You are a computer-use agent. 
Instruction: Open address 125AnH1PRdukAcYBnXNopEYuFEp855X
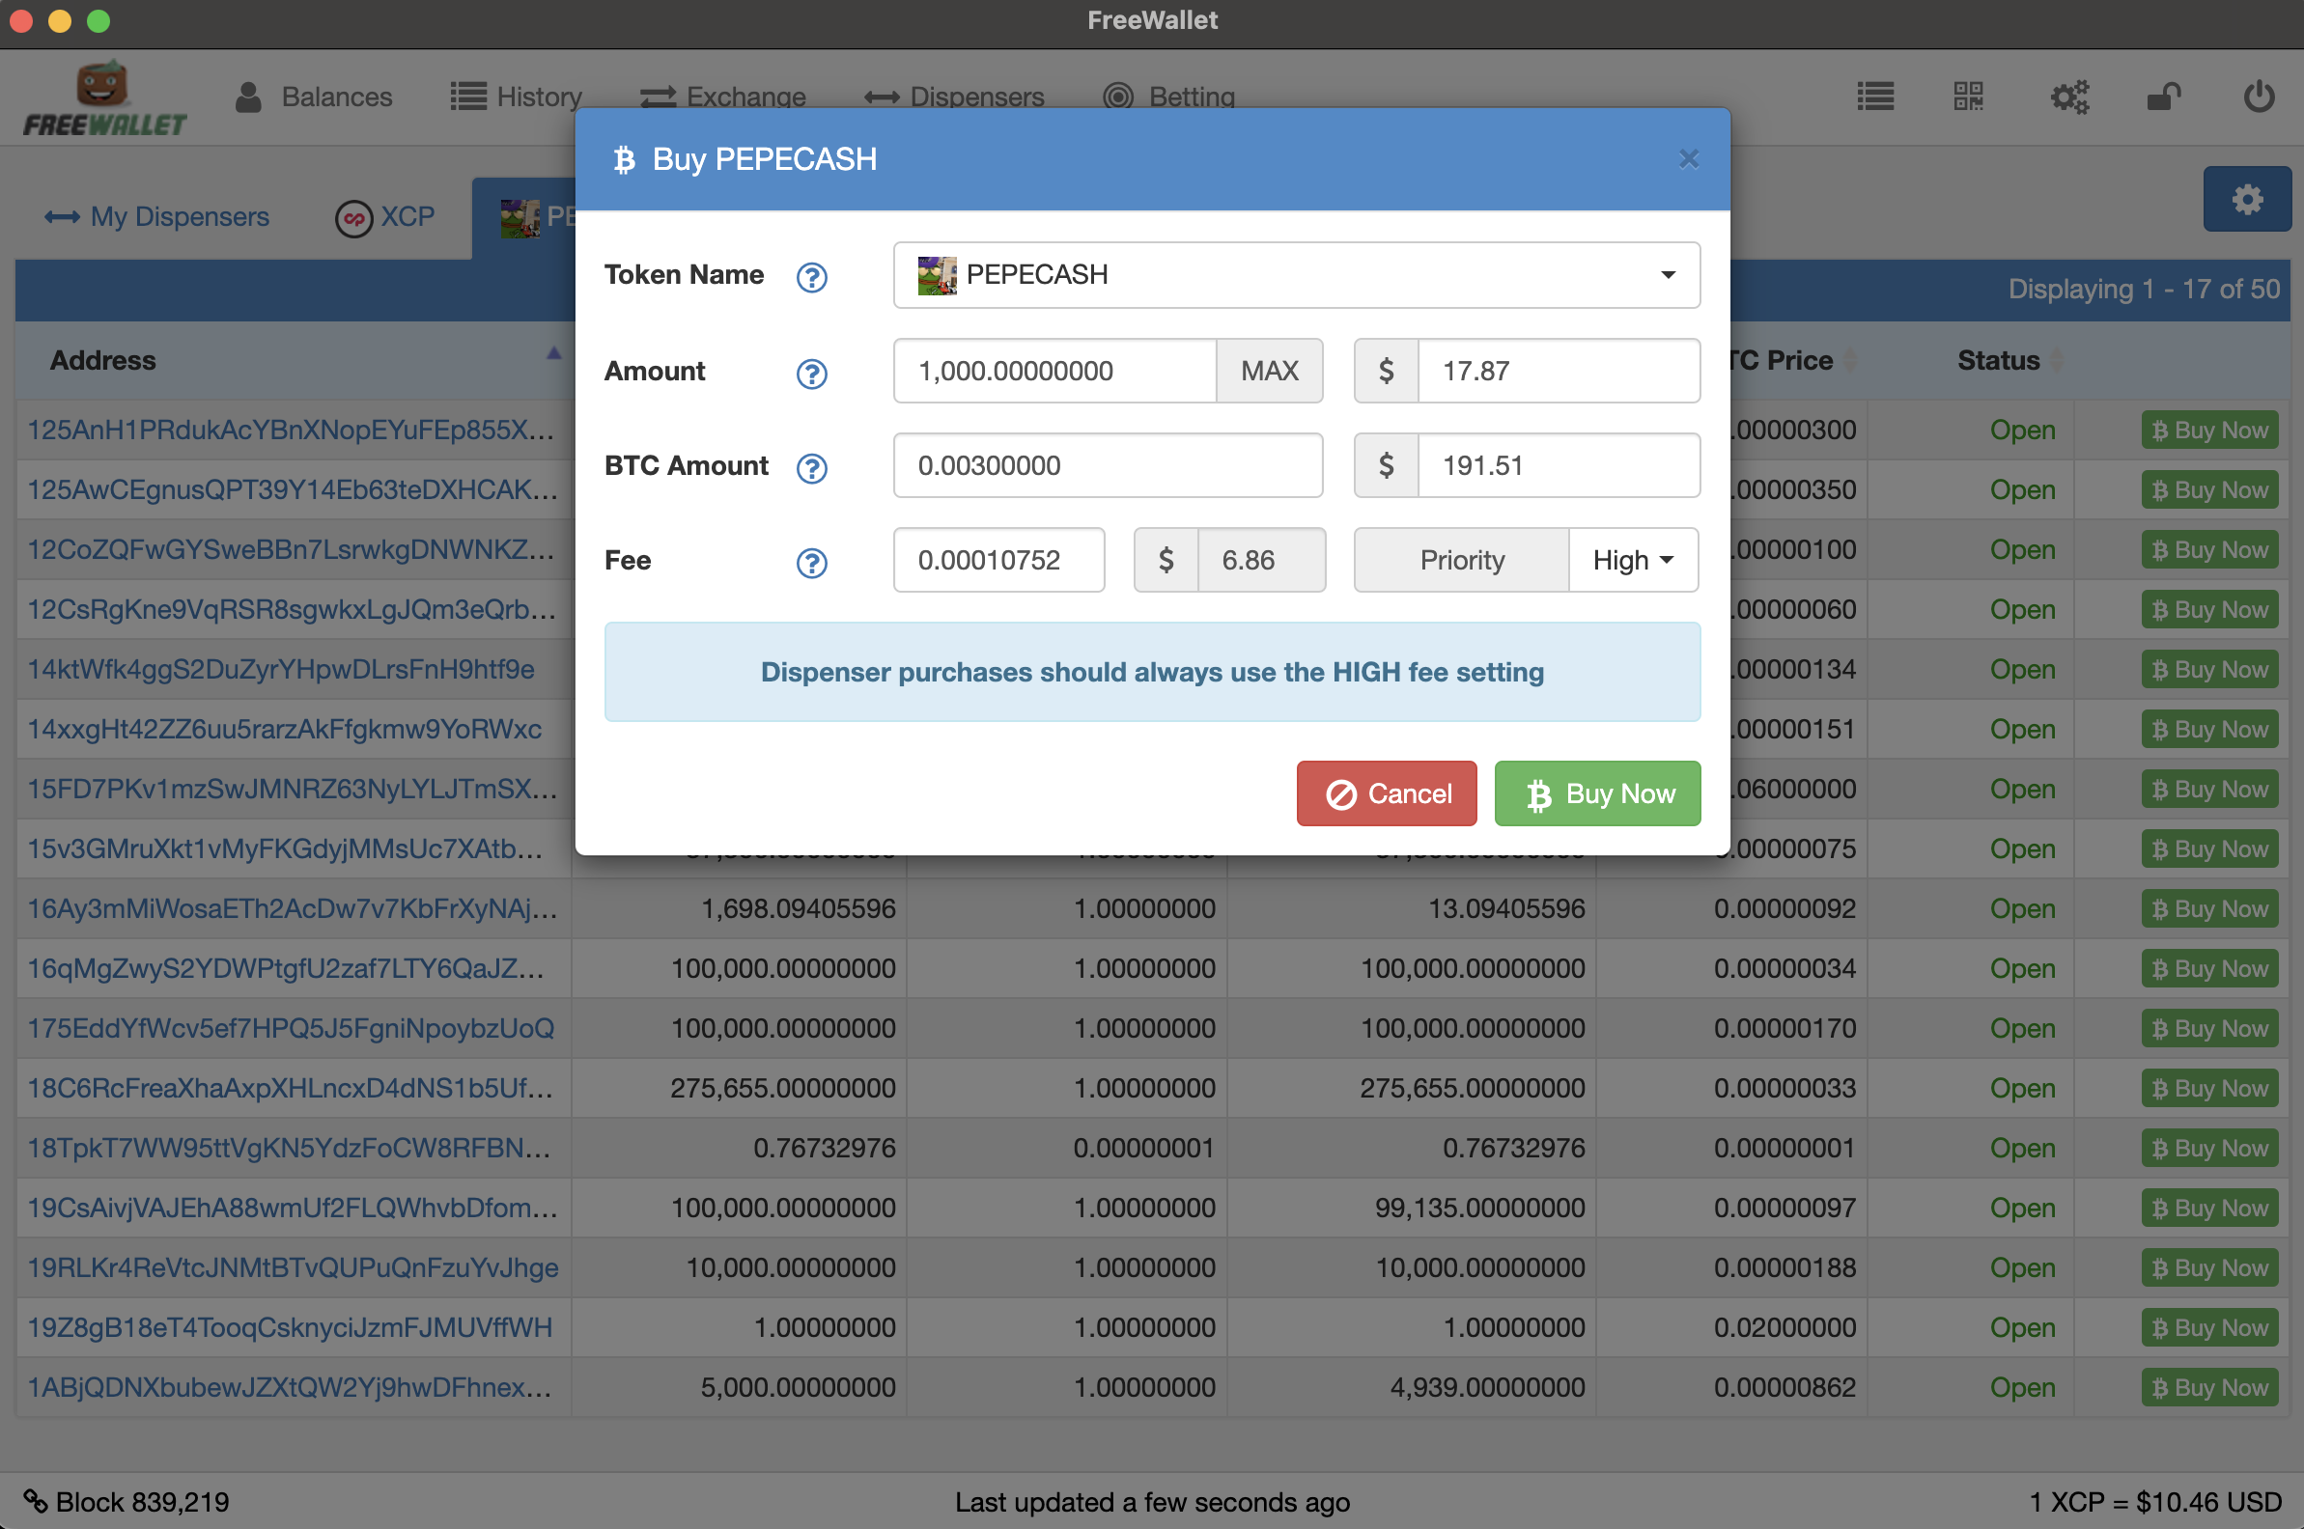(291, 431)
